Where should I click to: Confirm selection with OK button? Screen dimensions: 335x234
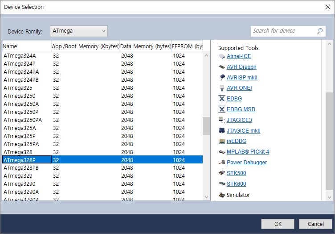click(278, 224)
